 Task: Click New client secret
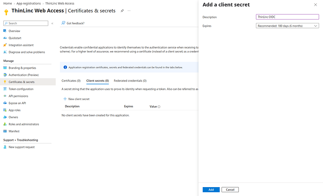click(76, 99)
